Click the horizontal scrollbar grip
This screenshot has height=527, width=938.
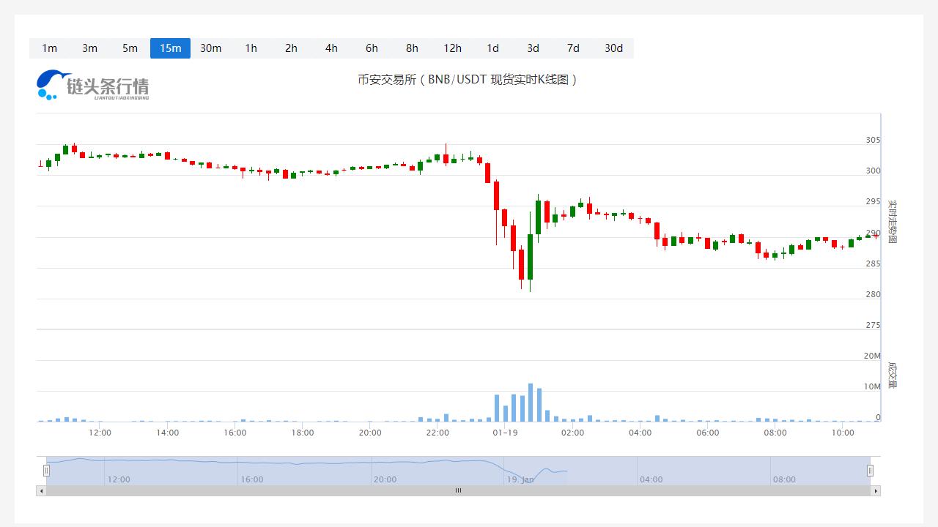coord(458,491)
